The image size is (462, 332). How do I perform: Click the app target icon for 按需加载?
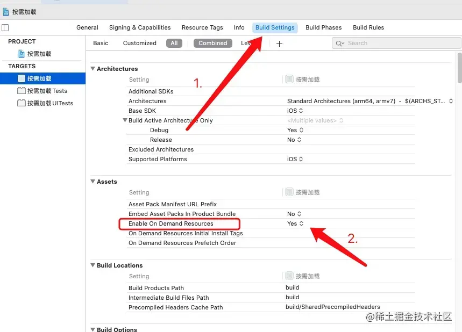point(21,78)
